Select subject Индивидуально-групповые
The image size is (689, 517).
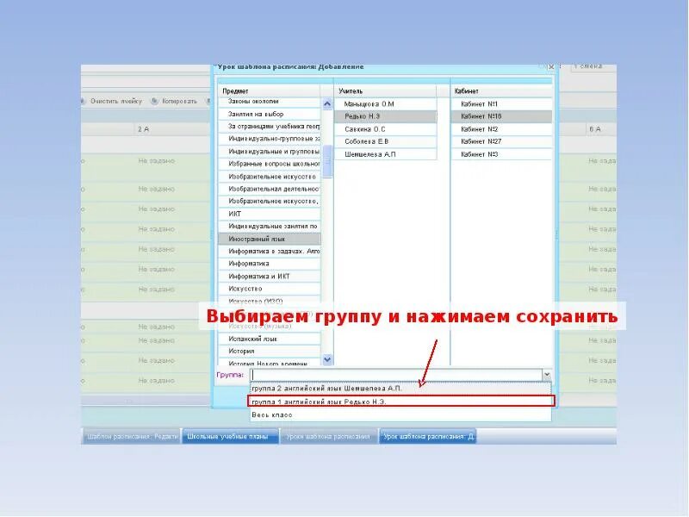point(270,139)
